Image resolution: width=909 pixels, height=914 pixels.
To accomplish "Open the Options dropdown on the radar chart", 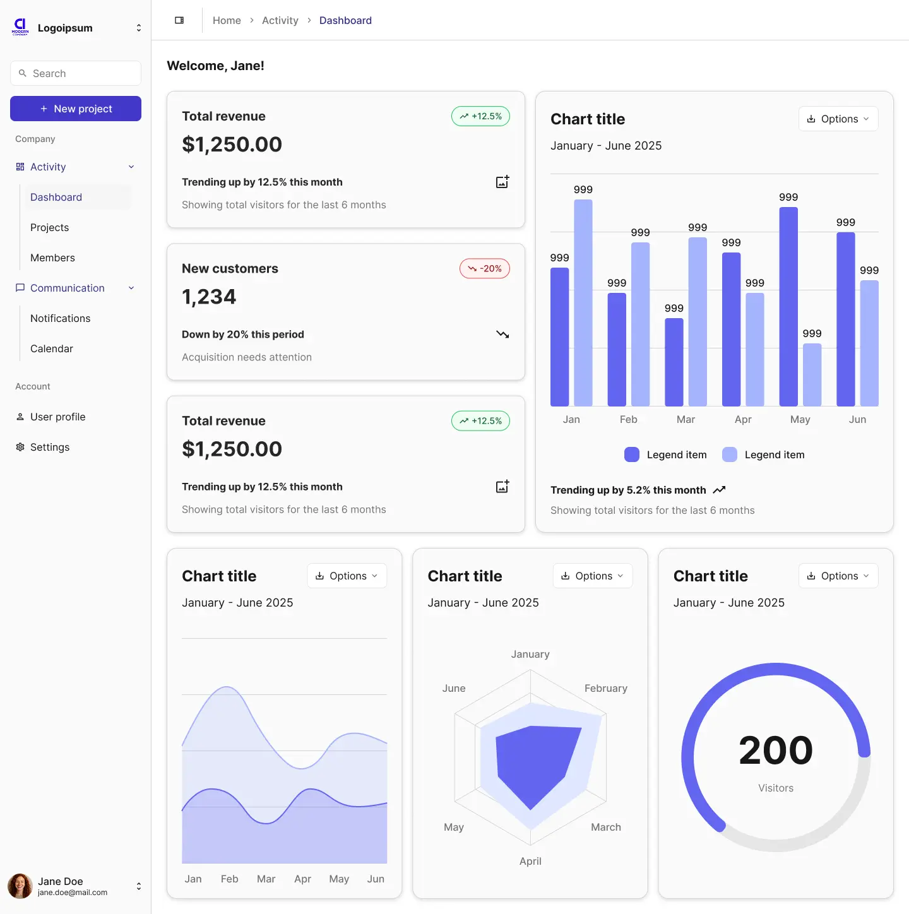I will click(x=592, y=575).
